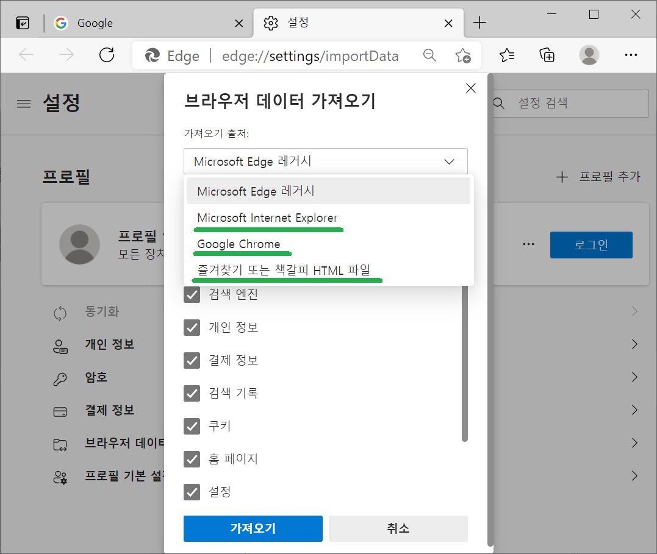
Task: Uncheck the 설정 checkbox in dialog
Action: click(x=192, y=492)
